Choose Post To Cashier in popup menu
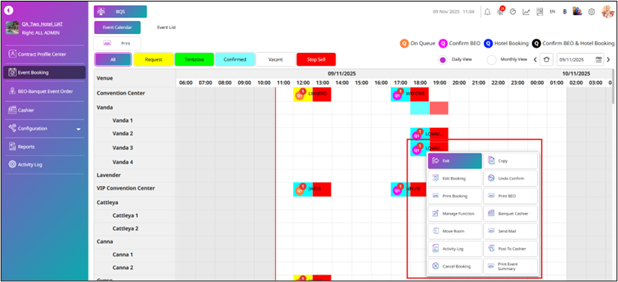Image resolution: width=618 pixels, height=282 pixels. (511, 249)
